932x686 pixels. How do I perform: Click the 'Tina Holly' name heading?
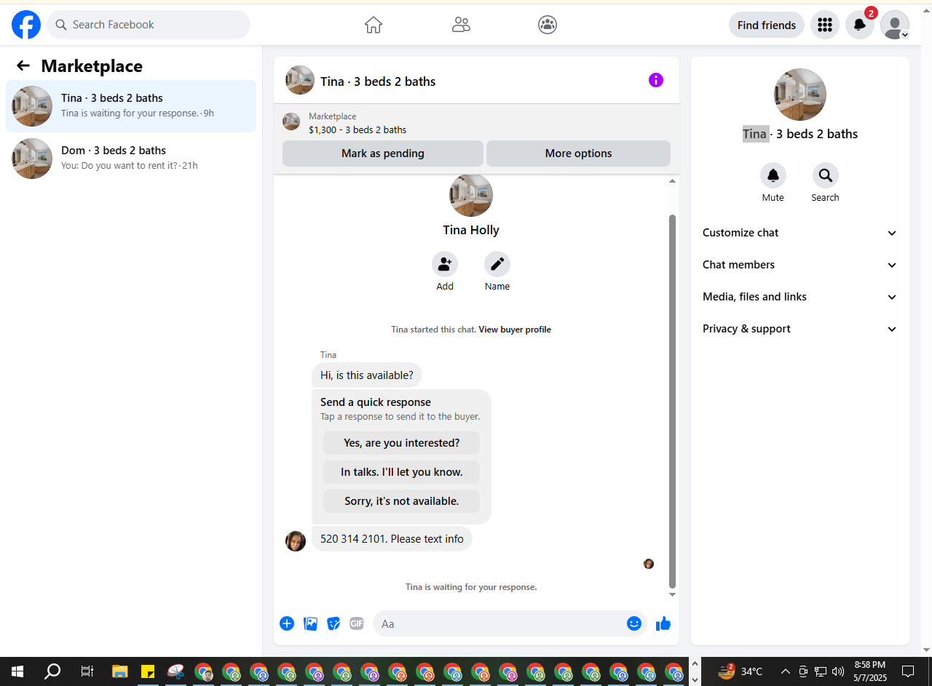click(471, 230)
